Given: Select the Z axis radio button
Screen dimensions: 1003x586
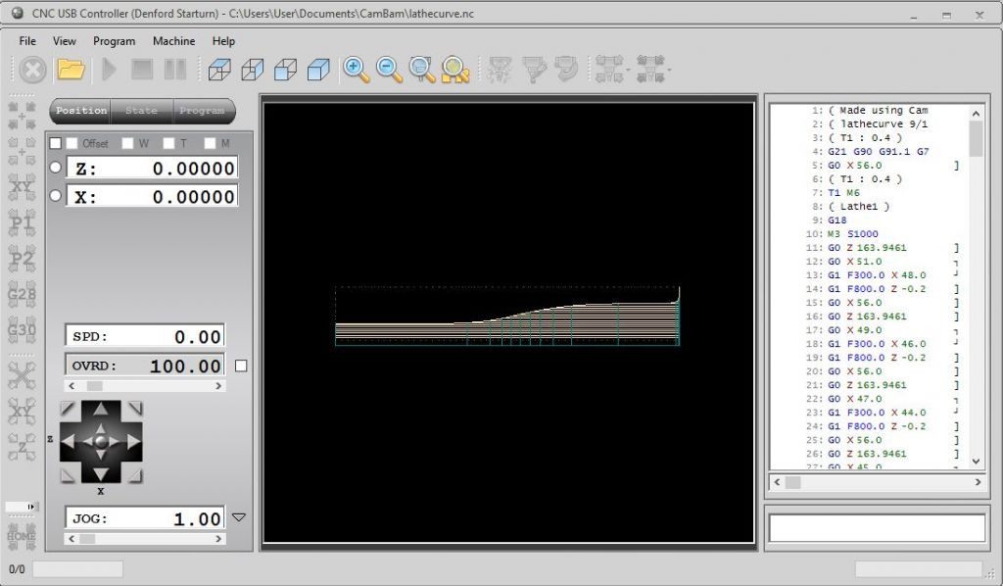Looking at the screenshot, I should (56, 168).
